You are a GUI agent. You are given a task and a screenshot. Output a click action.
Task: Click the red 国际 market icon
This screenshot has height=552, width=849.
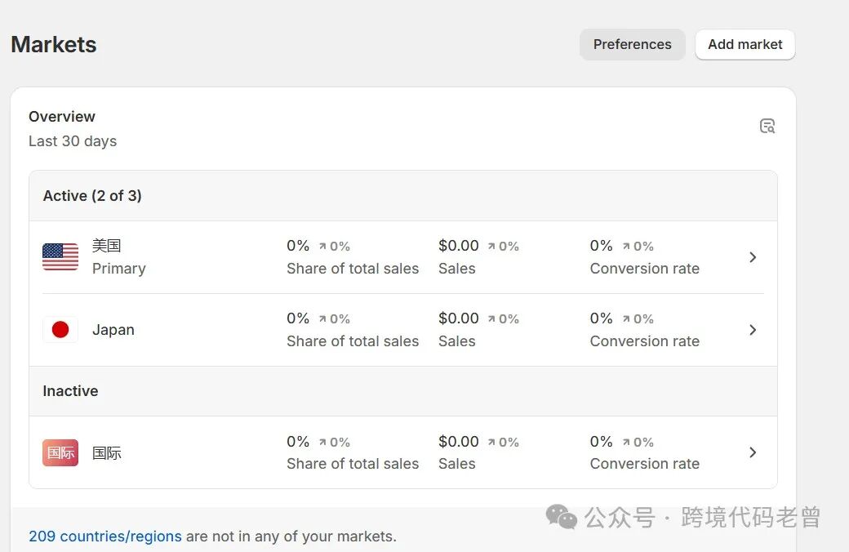point(60,452)
